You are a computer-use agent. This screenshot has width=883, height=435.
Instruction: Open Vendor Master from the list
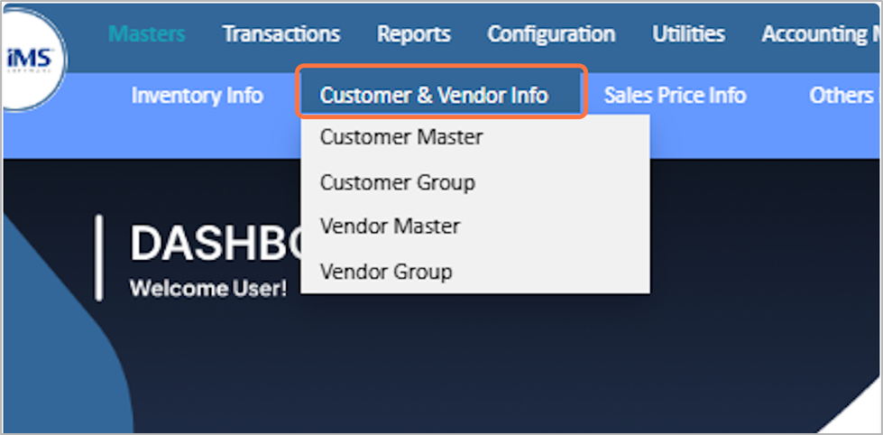(390, 226)
